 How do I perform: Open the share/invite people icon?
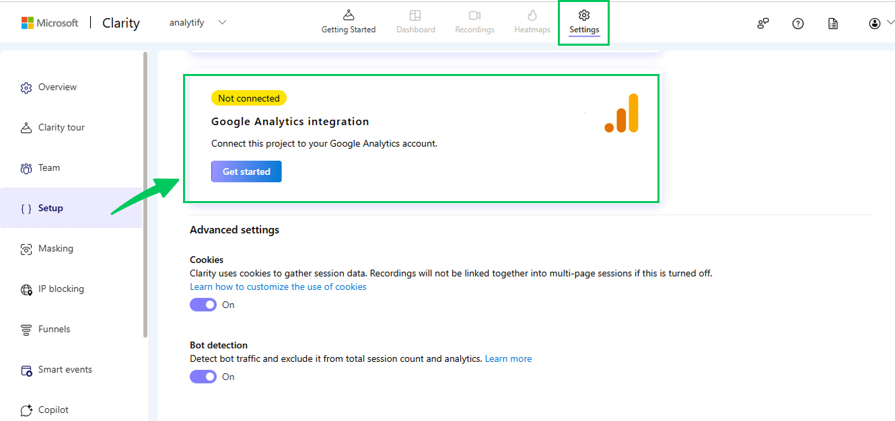(x=762, y=24)
